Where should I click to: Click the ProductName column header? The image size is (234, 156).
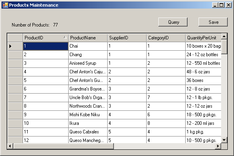[88, 37]
